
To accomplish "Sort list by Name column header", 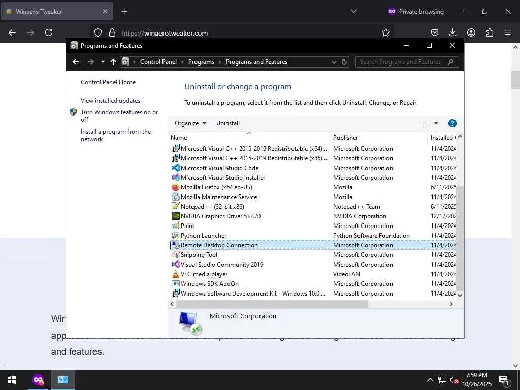I will point(249,137).
